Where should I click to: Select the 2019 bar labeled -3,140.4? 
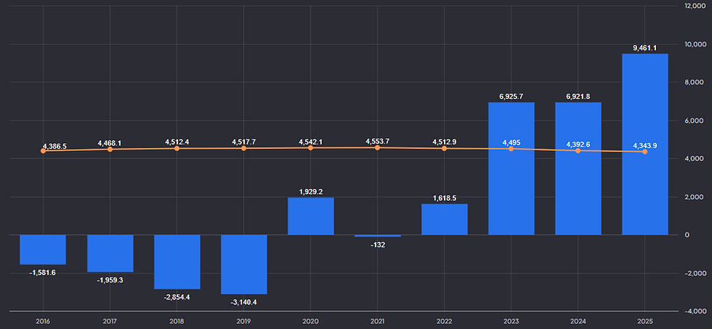pos(244,264)
